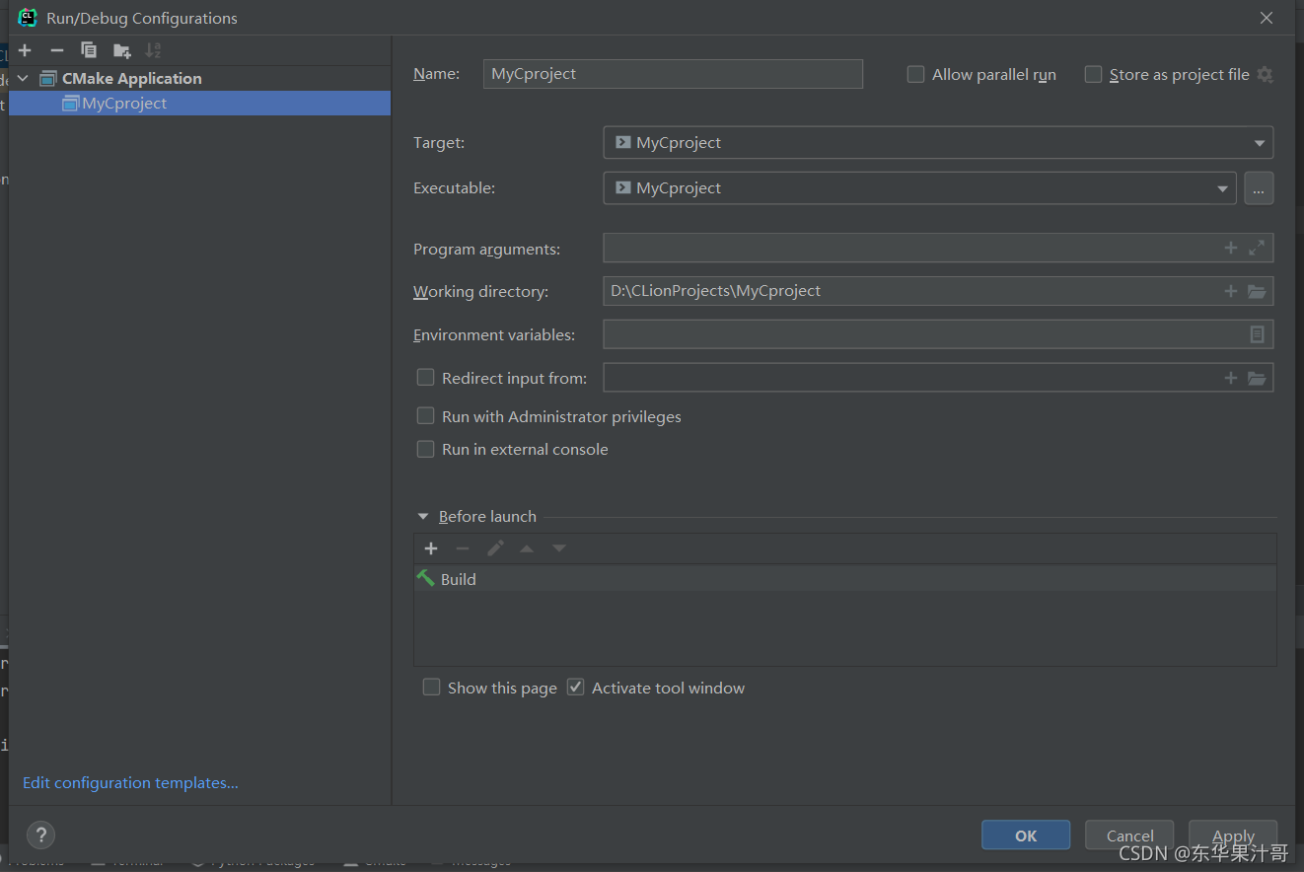Insert macro into Redirect input field
The height and width of the screenshot is (872, 1304).
pyautogui.click(x=1230, y=378)
